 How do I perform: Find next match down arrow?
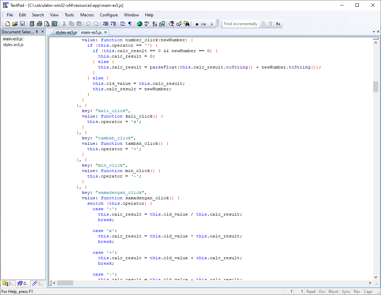coord(264,24)
